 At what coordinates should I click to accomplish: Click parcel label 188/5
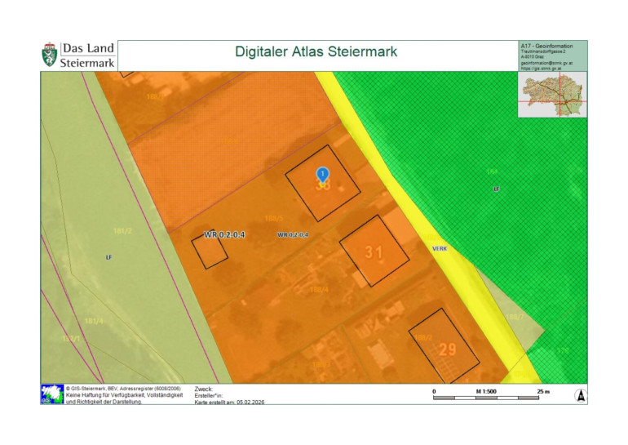[x=274, y=217]
